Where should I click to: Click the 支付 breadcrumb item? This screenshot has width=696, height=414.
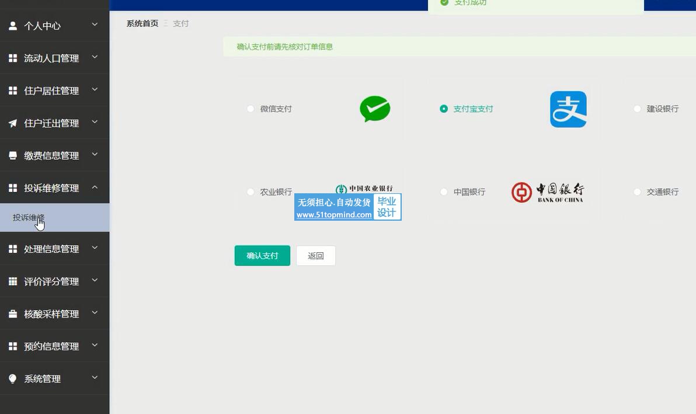click(x=180, y=23)
